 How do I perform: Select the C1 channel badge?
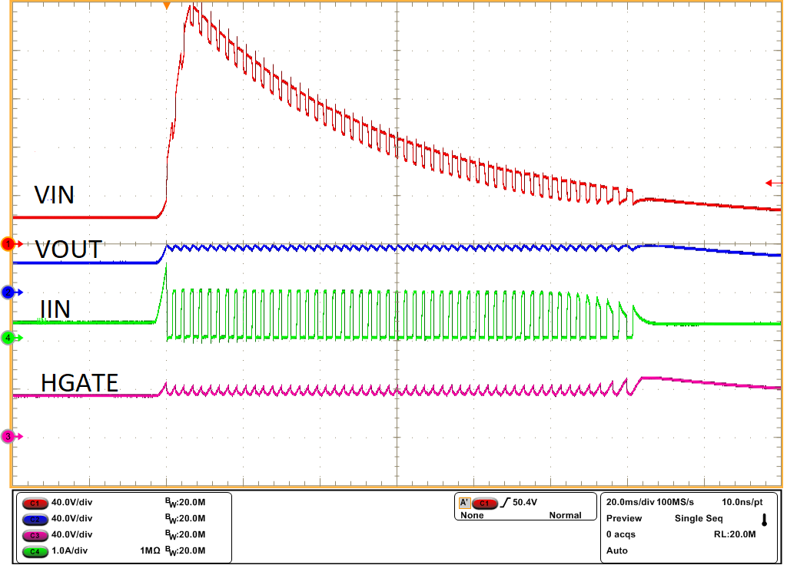35,503
